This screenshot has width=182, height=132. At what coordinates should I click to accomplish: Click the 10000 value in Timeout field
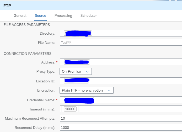(69, 109)
